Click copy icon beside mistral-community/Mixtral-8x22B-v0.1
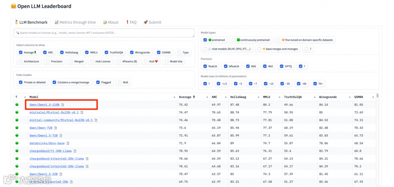394x187 pixels. [x=96, y=120]
